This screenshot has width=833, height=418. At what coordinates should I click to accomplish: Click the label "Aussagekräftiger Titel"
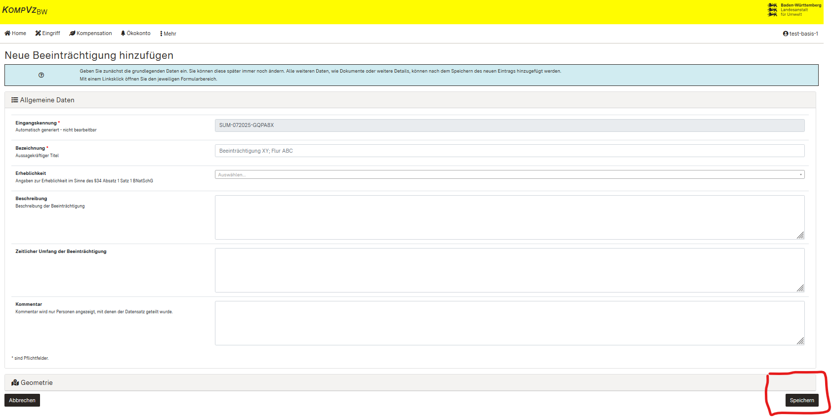click(x=37, y=156)
